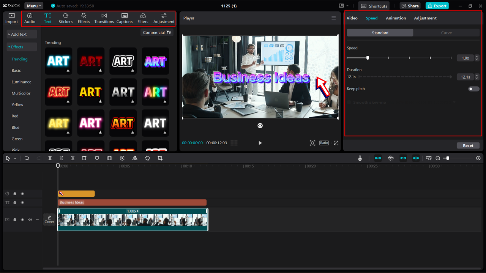The width and height of the screenshot is (486, 273).
Task: Select the Luminance text effect category
Action: [21, 82]
